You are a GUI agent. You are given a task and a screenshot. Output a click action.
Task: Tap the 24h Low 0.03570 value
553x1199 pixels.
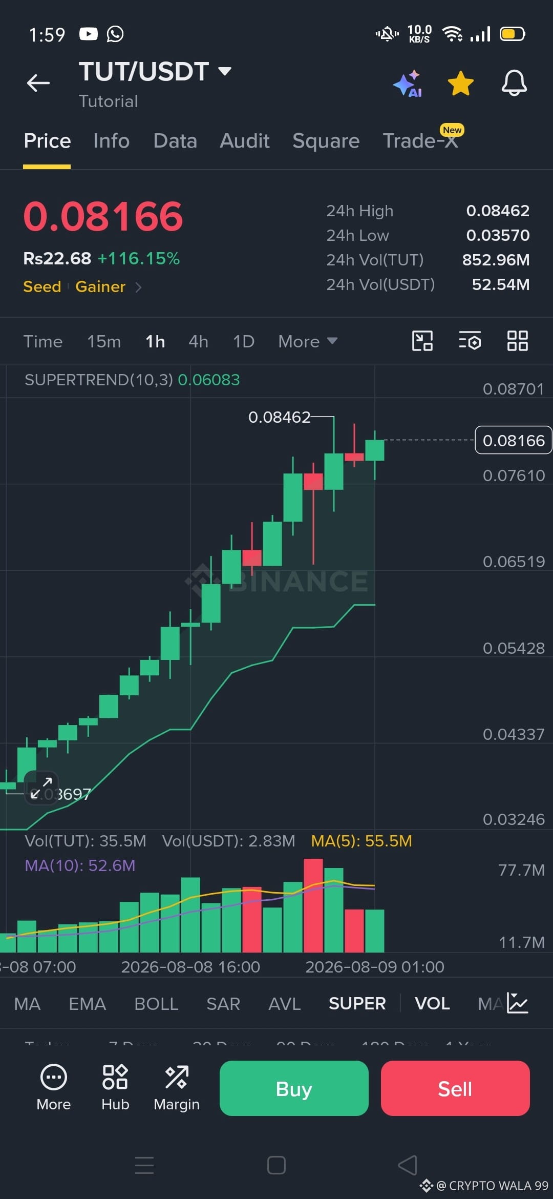pos(498,235)
